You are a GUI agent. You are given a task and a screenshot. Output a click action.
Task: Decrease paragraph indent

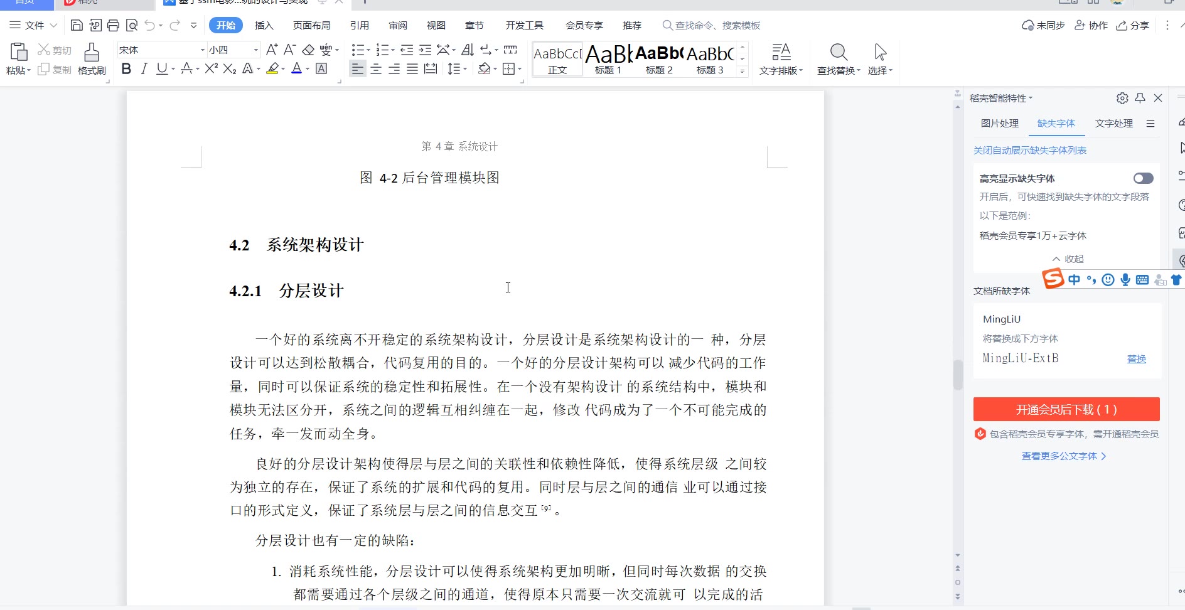click(x=407, y=50)
